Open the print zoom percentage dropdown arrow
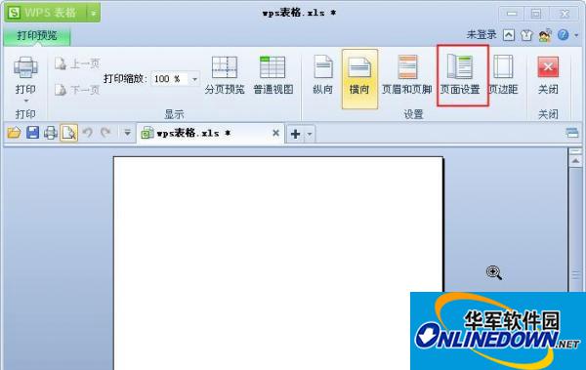 point(194,79)
